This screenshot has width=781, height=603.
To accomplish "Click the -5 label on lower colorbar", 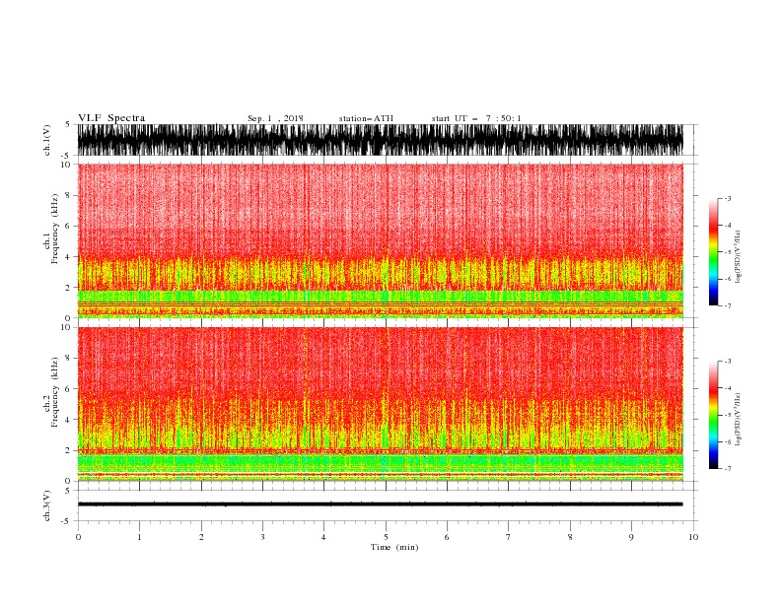I will coord(727,415).
